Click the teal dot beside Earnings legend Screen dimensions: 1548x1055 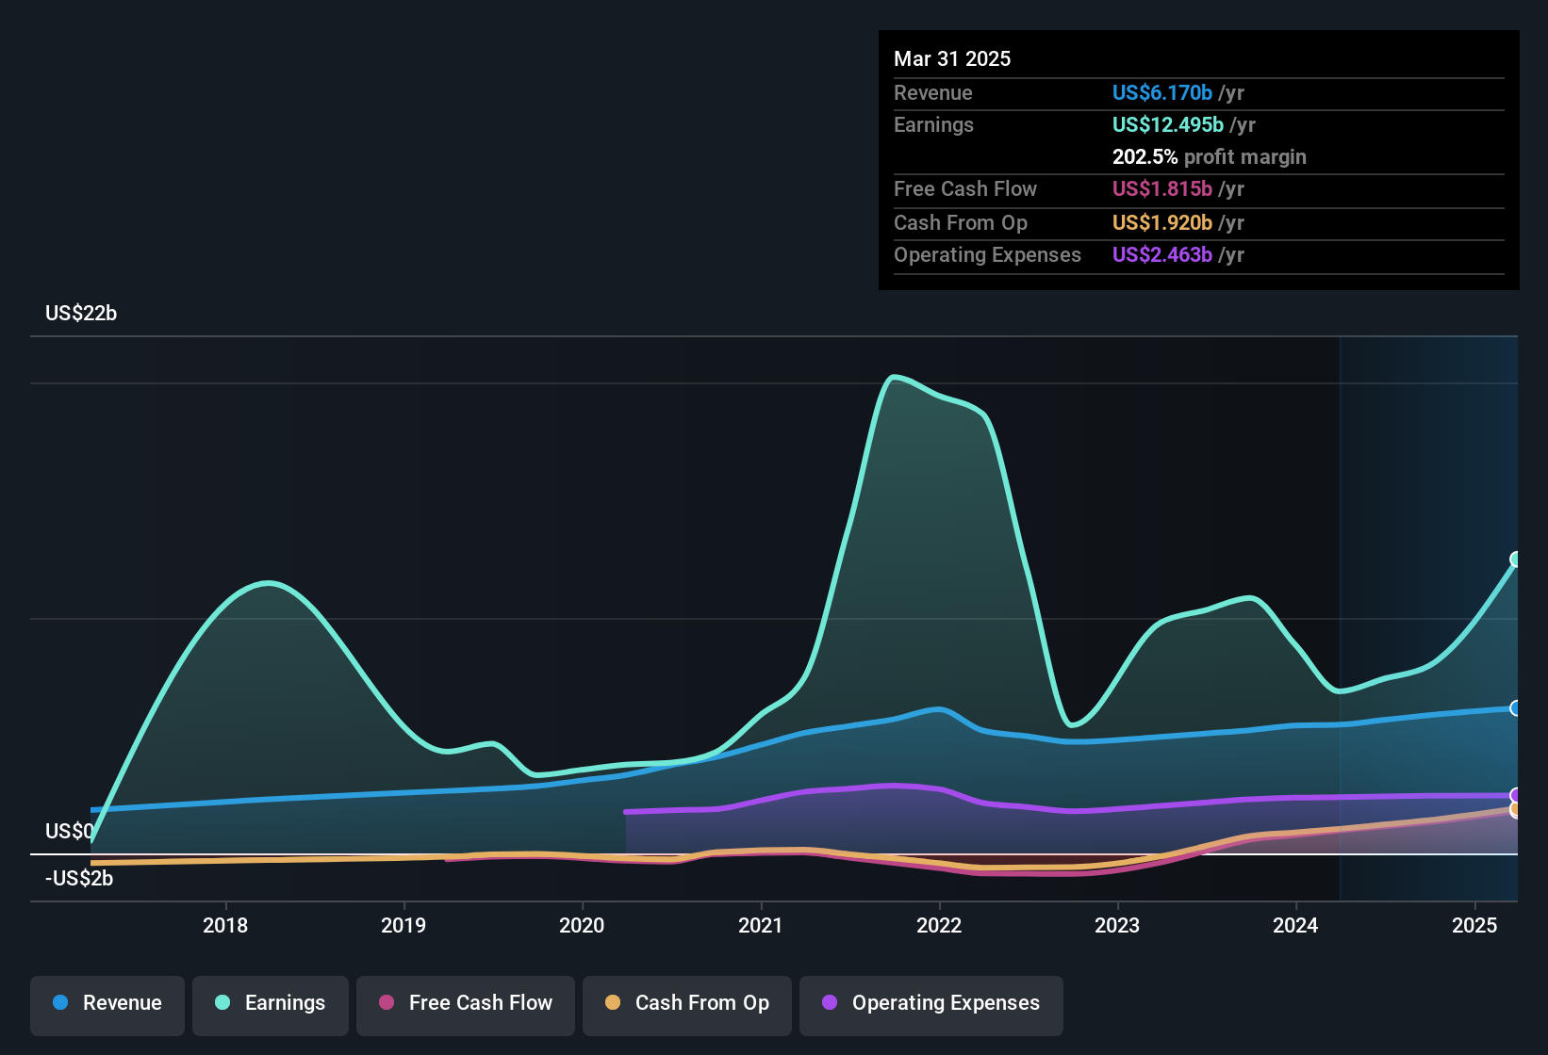[x=222, y=1003]
